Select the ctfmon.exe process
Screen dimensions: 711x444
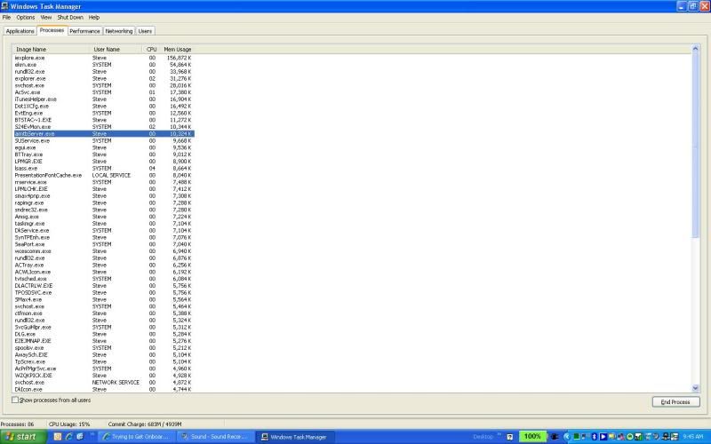104,313
